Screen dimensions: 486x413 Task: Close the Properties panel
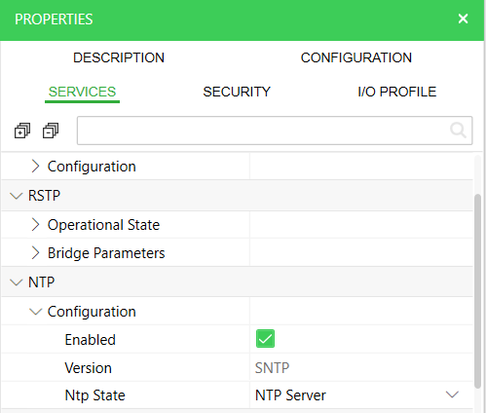[x=463, y=19]
